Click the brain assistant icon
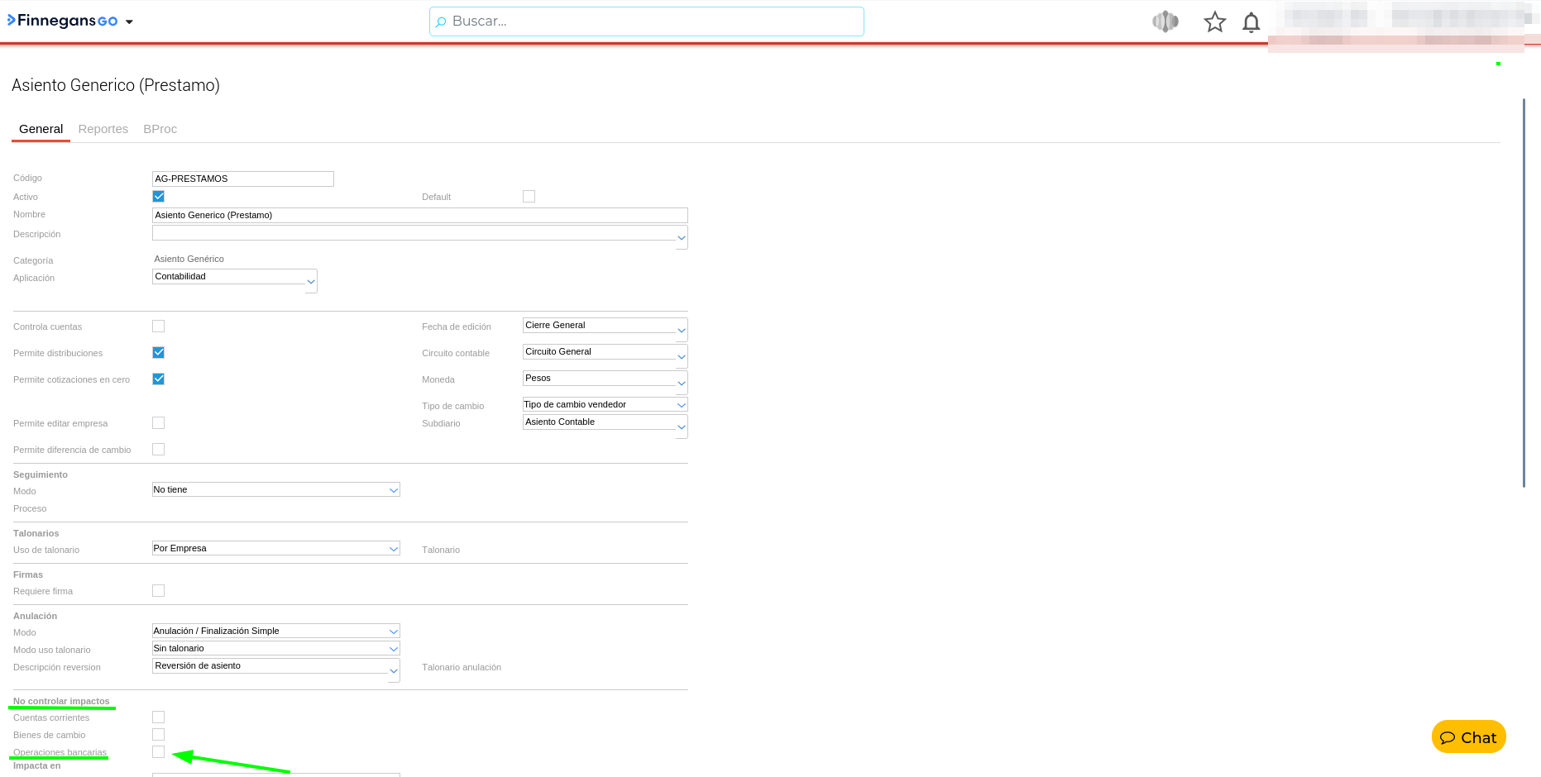Screen dimensions: 1541x777 click(1165, 21)
